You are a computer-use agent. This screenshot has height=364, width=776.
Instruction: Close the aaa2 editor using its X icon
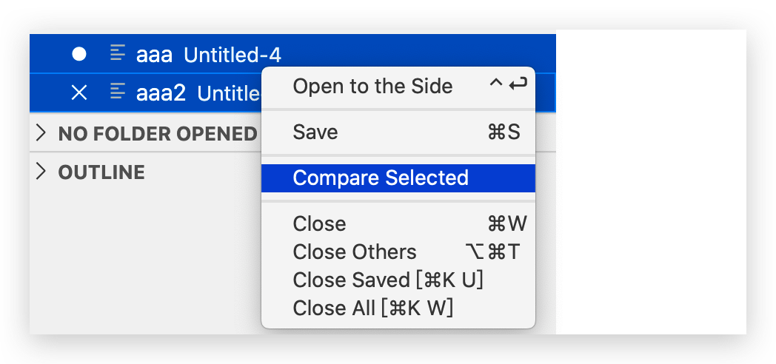[x=78, y=92]
